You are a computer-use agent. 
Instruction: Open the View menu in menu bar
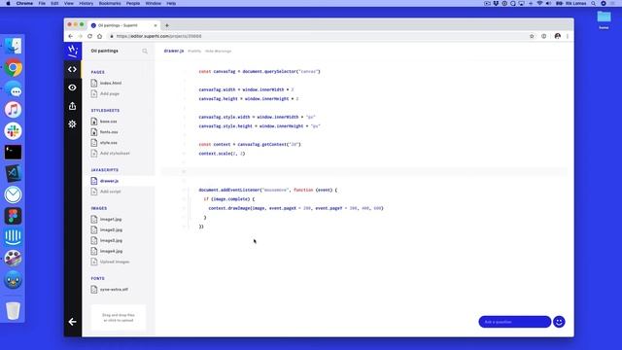[69, 3]
